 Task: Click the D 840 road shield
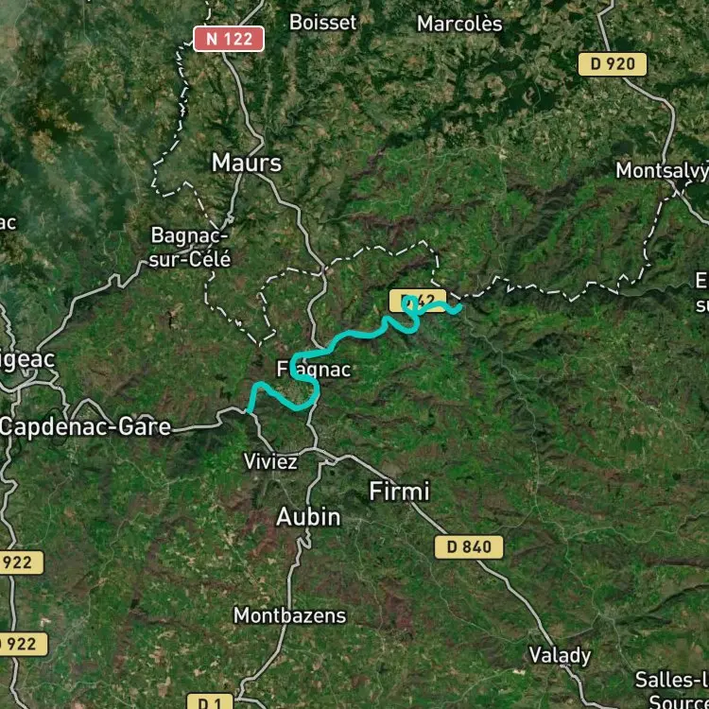469,547
